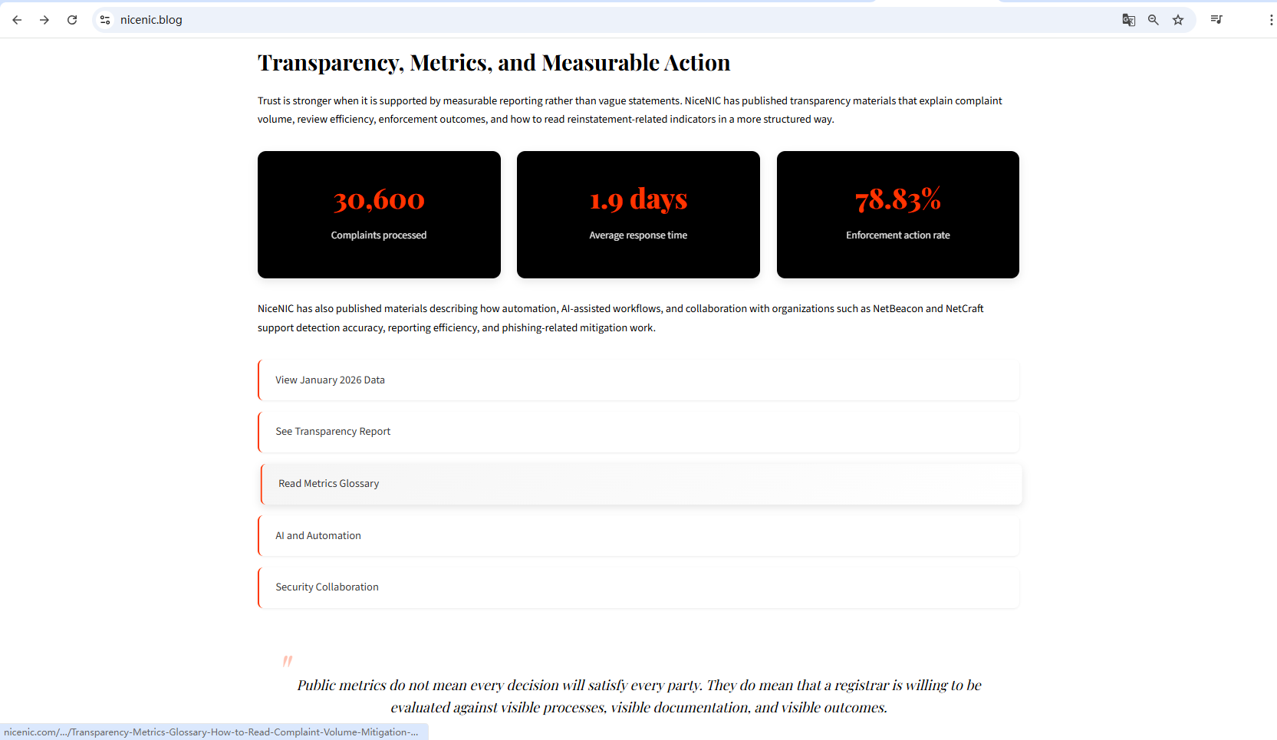This screenshot has width=1277, height=740.
Task: Reload the nicenic.blog page
Action: coord(72,20)
